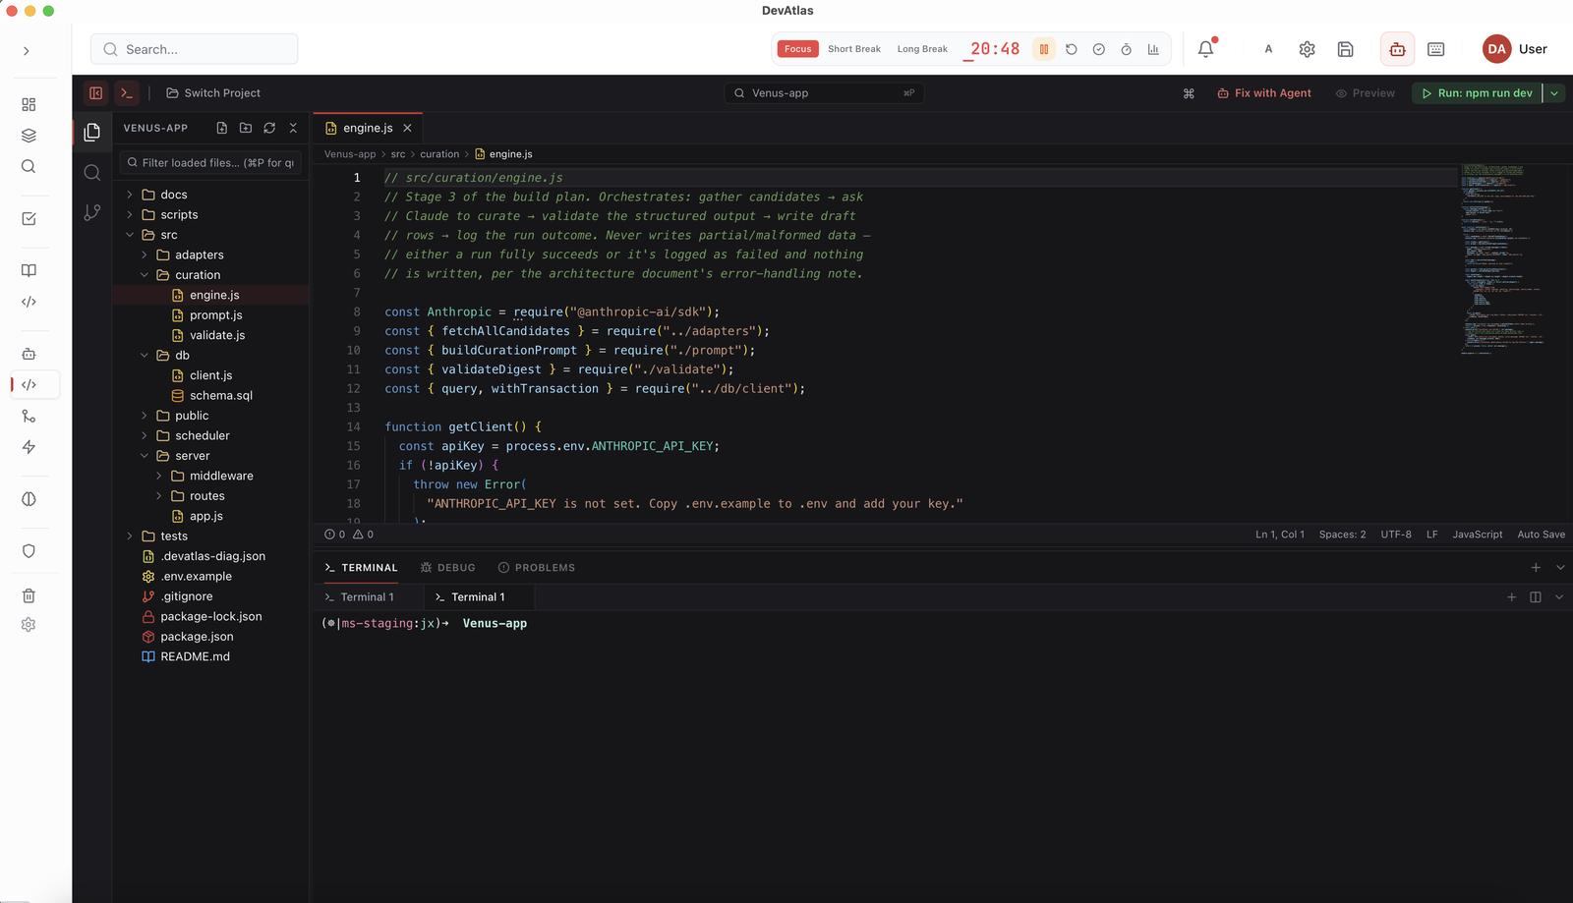Click Fix with Agent
This screenshot has height=903, width=1573.
point(1264,93)
